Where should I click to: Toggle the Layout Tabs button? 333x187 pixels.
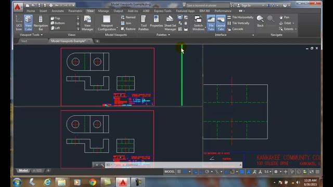click(221, 23)
